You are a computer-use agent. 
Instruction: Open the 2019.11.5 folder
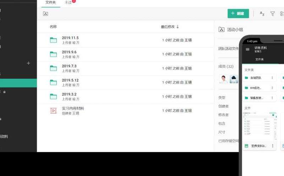tap(70, 38)
